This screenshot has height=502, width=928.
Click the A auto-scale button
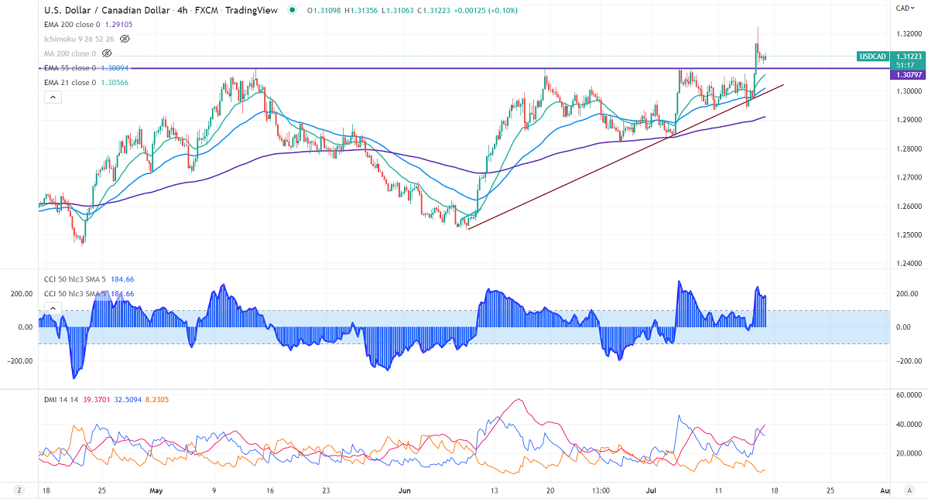pos(909,490)
